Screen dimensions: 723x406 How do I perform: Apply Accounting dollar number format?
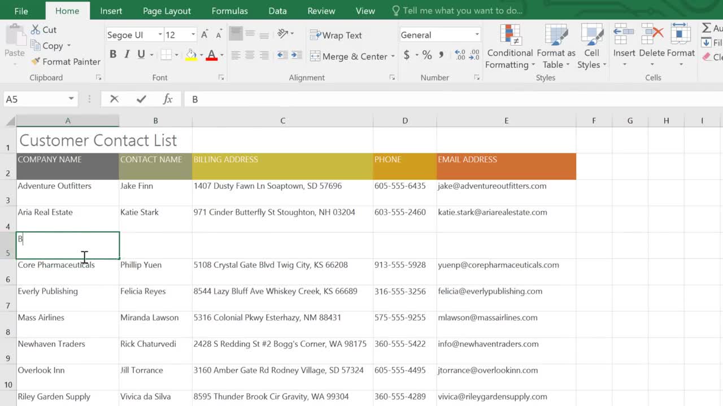[407, 55]
